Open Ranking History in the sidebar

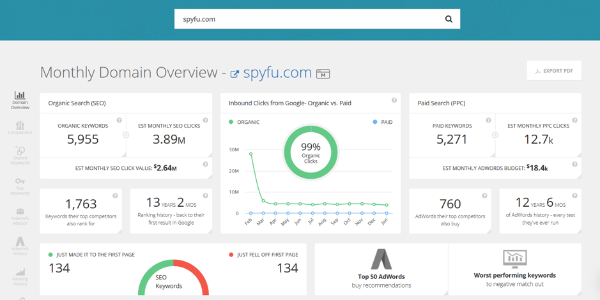[x=20, y=277]
